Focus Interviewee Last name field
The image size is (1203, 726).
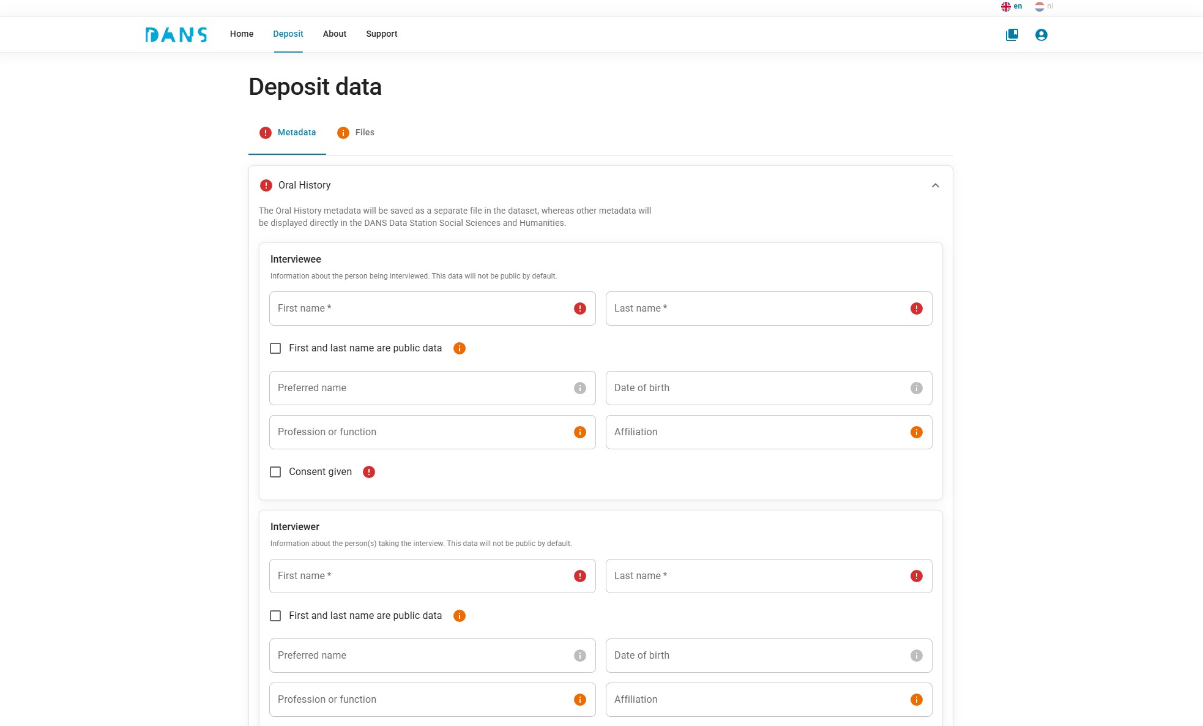pyautogui.click(x=769, y=309)
